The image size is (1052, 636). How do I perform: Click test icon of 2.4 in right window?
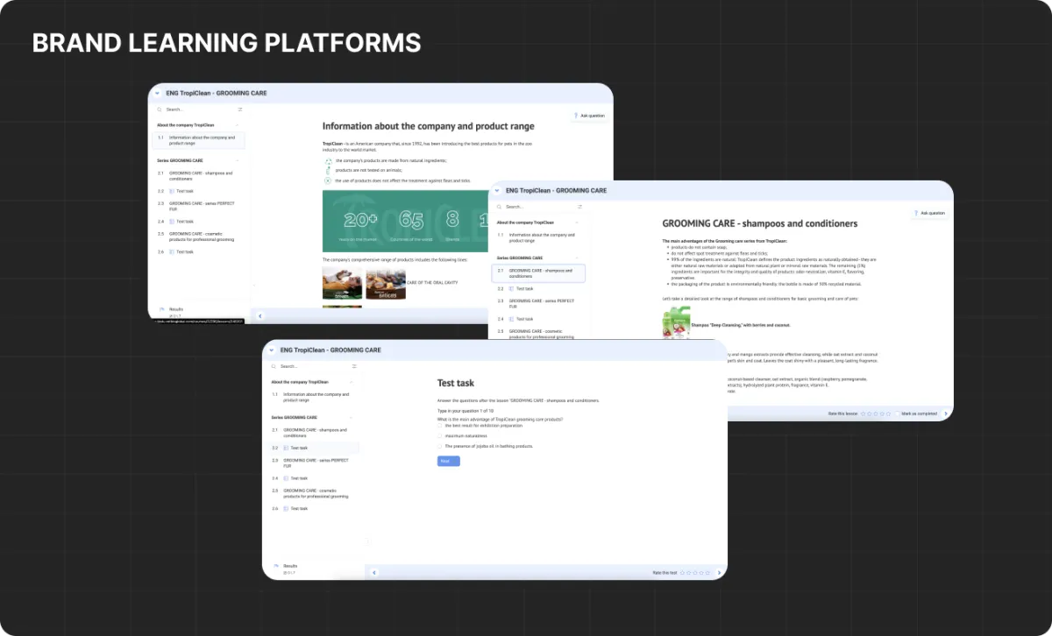coord(512,319)
